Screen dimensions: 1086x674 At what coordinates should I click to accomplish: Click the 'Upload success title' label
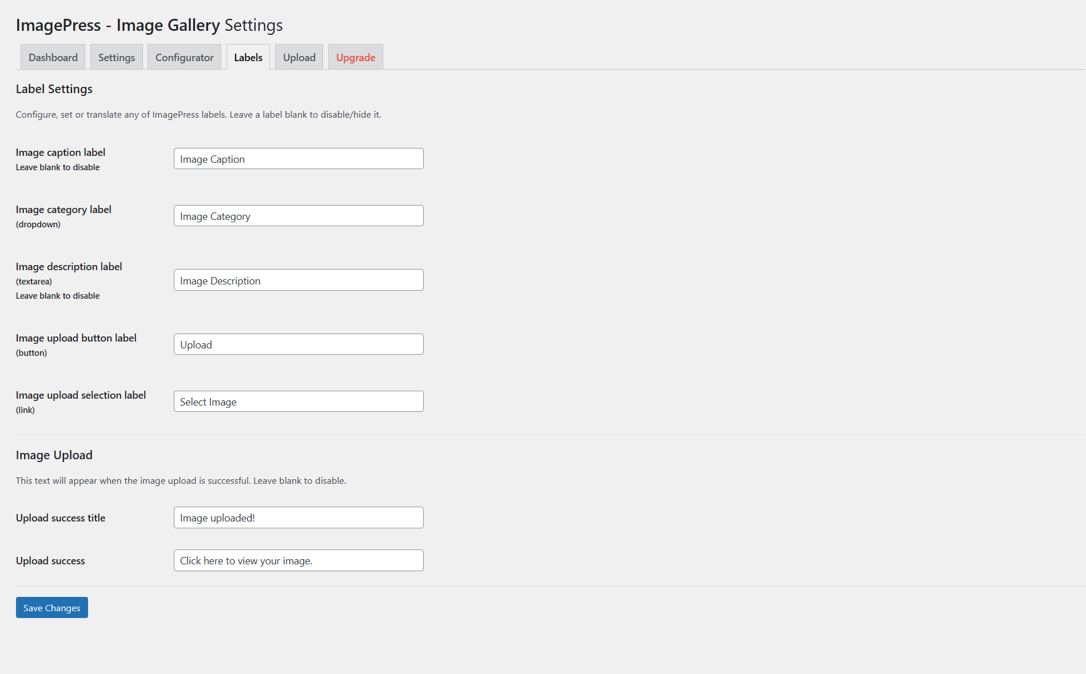61,518
